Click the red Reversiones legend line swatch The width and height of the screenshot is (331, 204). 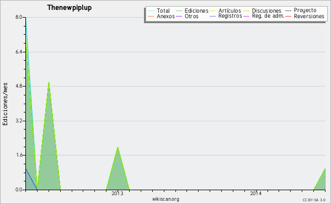point(288,16)
